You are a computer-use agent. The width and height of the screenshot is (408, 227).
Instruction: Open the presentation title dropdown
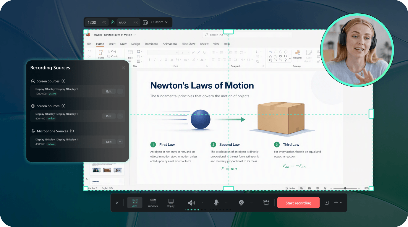point(134,35)
